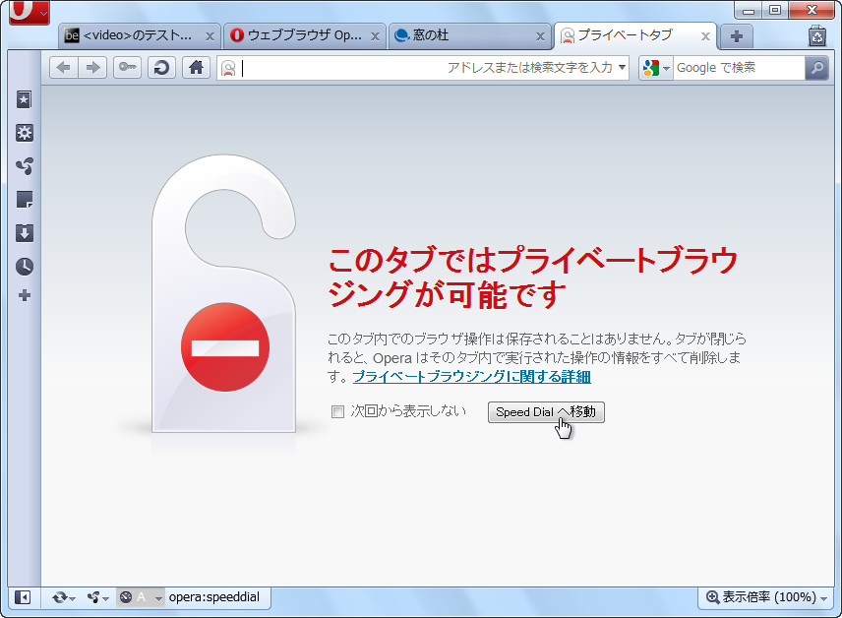Close the ウェブブラウザ Opera tab
The image size is (842, 618).
[376, 36]
